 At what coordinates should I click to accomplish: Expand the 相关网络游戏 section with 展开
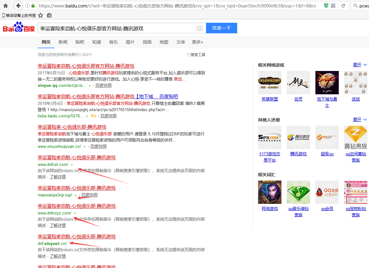(x=360, y=65)
